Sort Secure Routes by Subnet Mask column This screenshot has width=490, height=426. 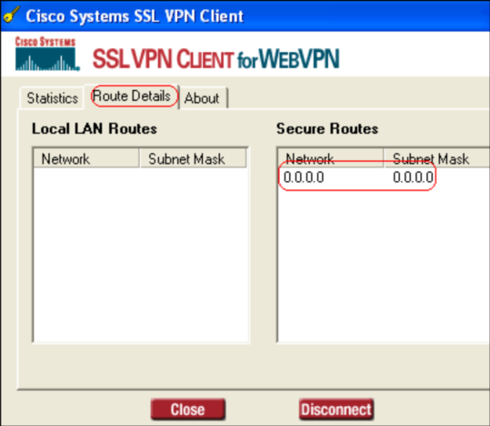437,158
